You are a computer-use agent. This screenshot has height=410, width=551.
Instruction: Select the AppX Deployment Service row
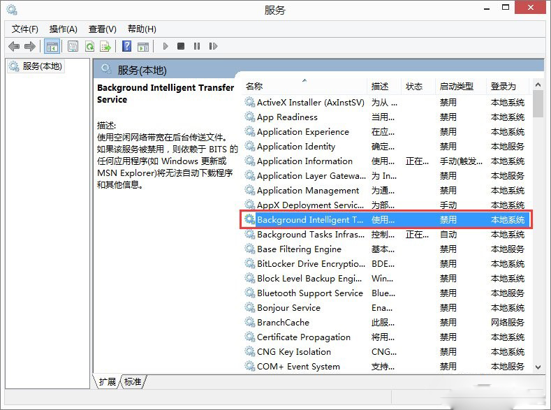pyautogui.click(x=387, y=205)
